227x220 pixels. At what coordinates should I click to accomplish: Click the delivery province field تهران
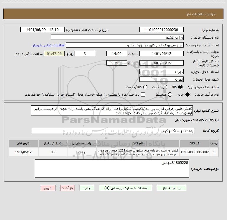coord(162,72)
